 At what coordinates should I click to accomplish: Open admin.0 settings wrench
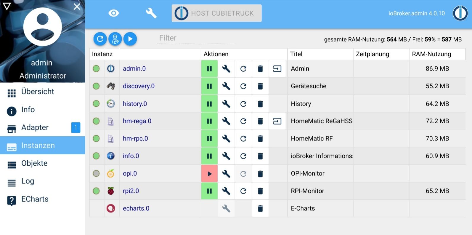coord(226,69)
